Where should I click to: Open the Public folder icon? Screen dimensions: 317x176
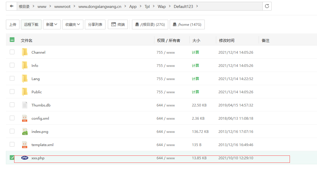point(25,92)
